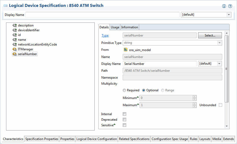Image resolution: width=237 pixels, height=144 pixels.
Task: Switch to the Usage tab
Action: pyautogui.click(x=115, y=27)
